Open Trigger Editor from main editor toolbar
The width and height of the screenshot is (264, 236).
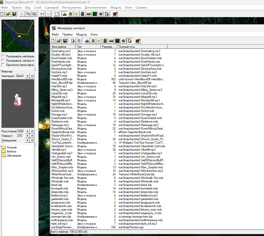coord(71,14)
